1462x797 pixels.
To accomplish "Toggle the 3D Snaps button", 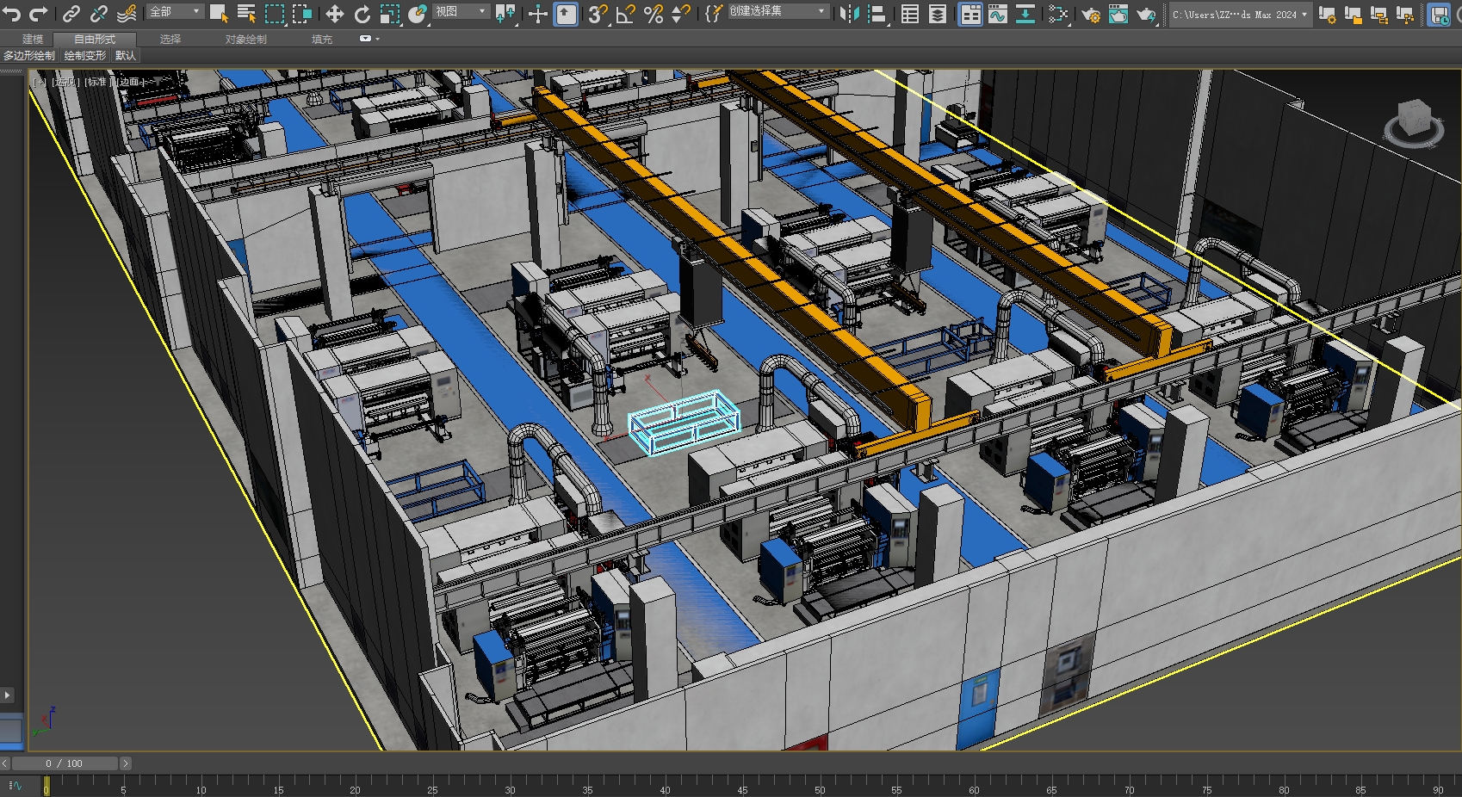I will [598, 14].
